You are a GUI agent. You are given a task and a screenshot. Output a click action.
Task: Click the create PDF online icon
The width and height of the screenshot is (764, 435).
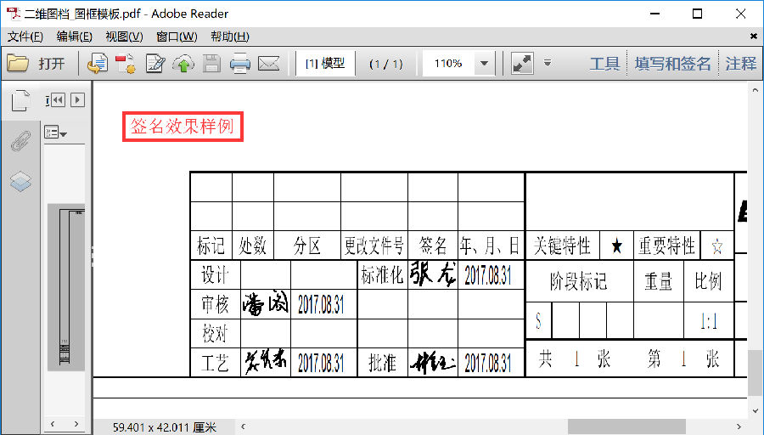(x=98, y=64)
